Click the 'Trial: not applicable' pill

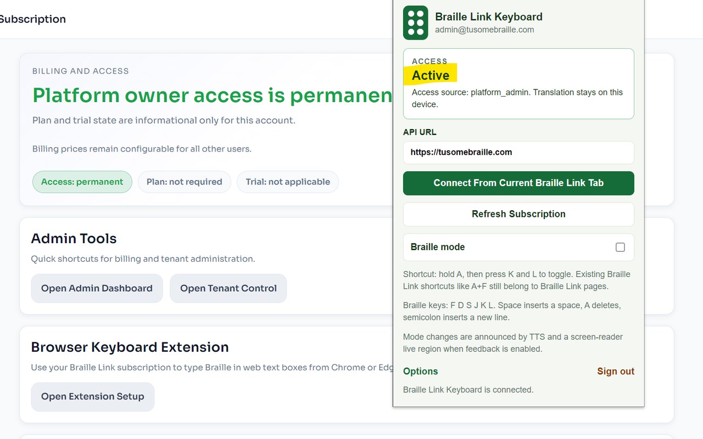pos(288,182)
